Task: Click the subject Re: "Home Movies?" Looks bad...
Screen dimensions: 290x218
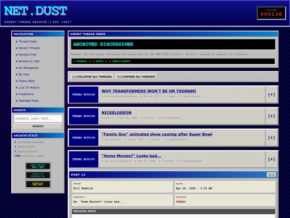Action: [x=99, y=202]
